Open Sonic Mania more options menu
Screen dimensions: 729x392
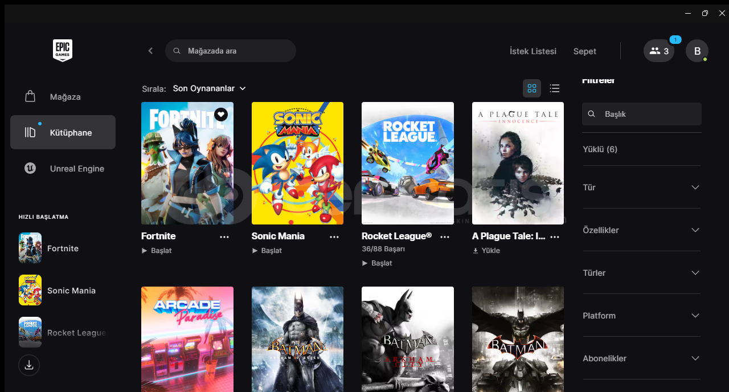click(334, 236)
